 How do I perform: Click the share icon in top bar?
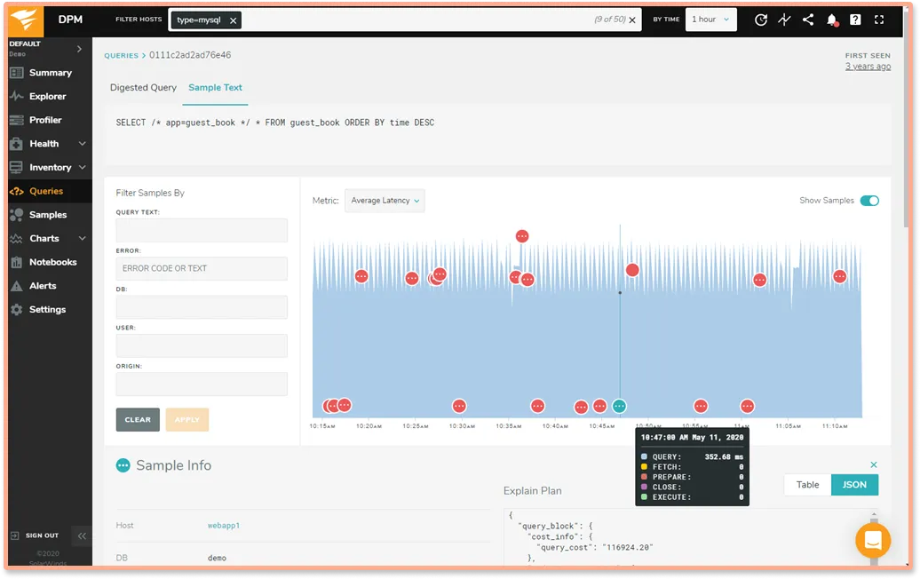coord(808,20)
